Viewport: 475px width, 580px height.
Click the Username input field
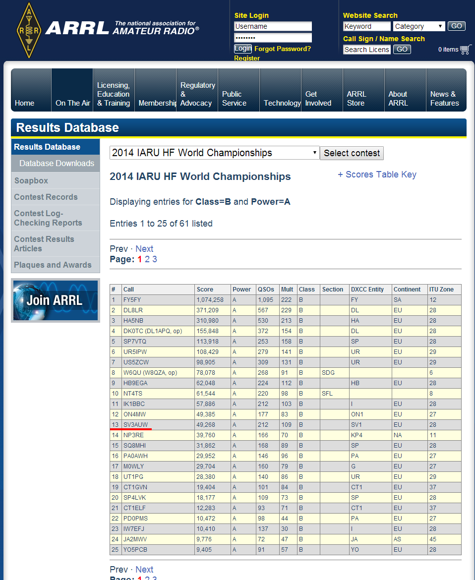[273, 26]
